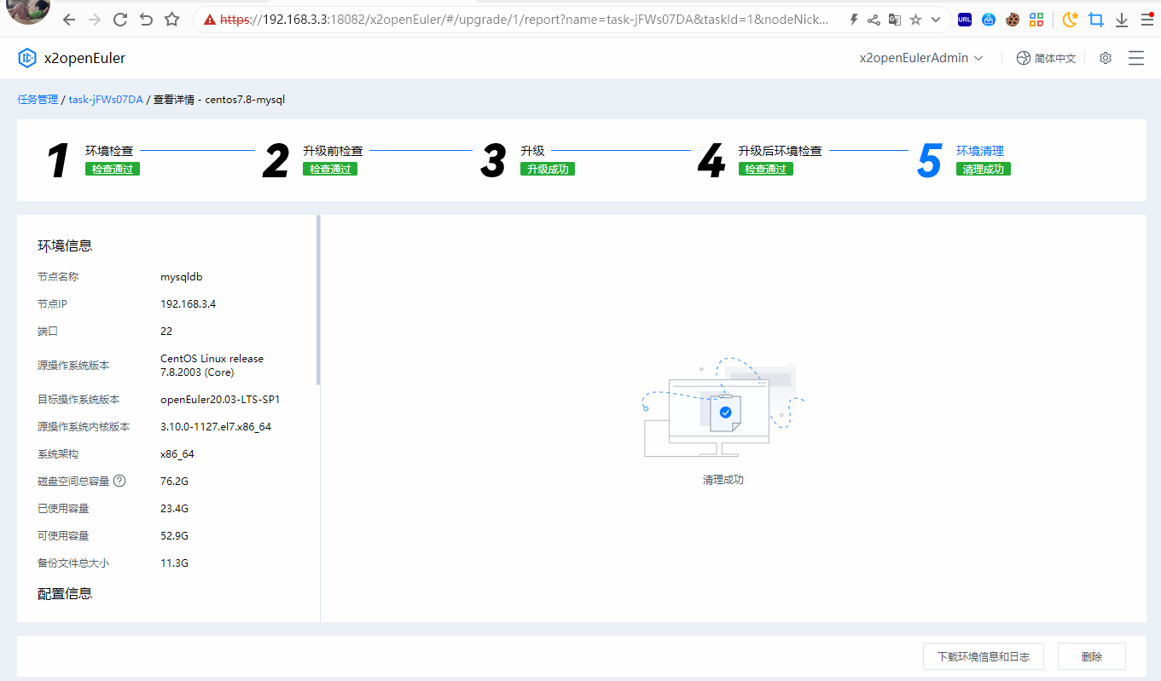Screen dimensions: 1161x681
Task: Click the kernel version 3.10.0-1127.el7.x86_64
Action: (216, 427)
